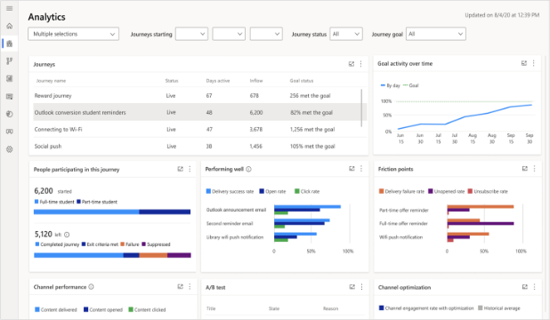
Task: Open first Journeys starting dropdown
Action: [191, 34]
